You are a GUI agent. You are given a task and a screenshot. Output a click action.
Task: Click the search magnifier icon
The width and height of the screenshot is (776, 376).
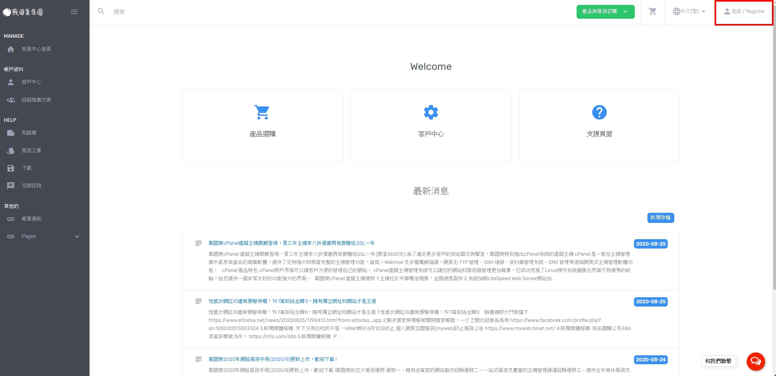(101, 11)
